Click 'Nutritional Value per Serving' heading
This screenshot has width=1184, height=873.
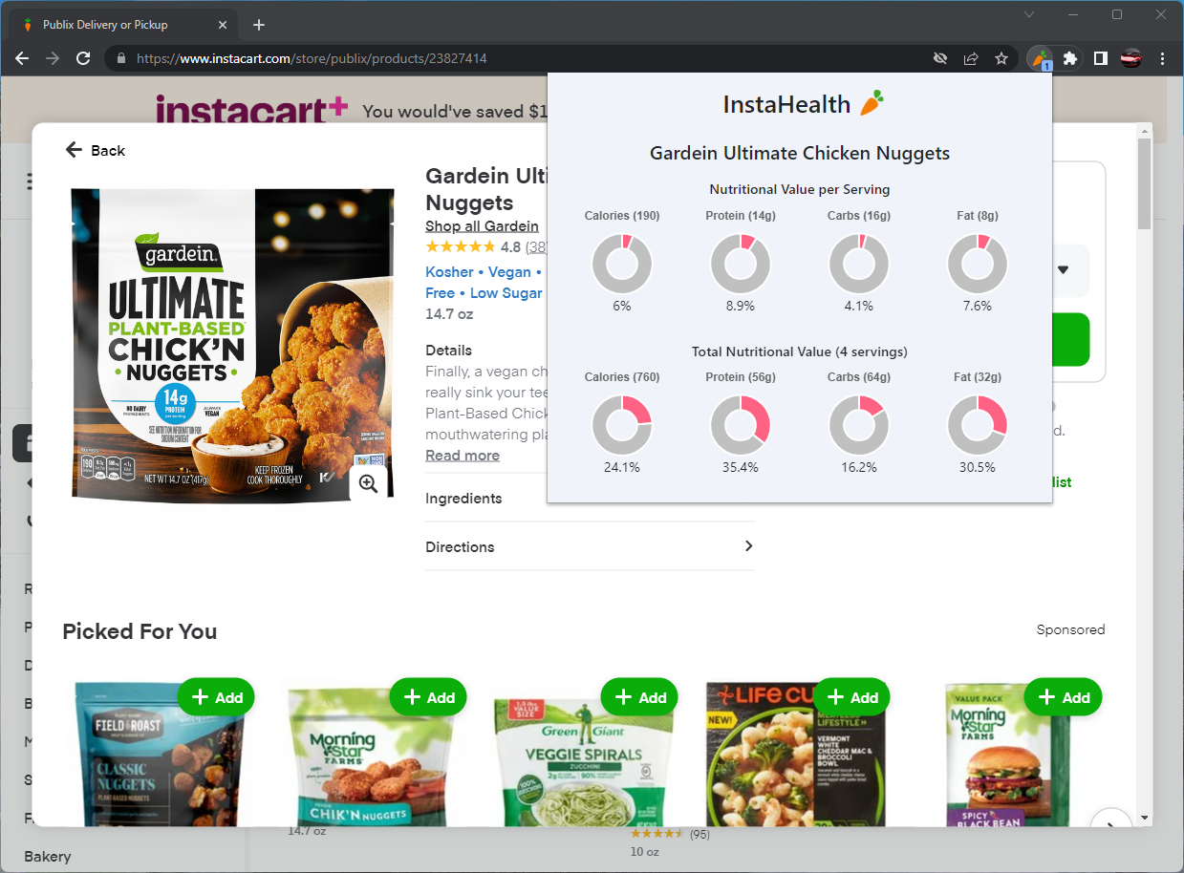800,189
